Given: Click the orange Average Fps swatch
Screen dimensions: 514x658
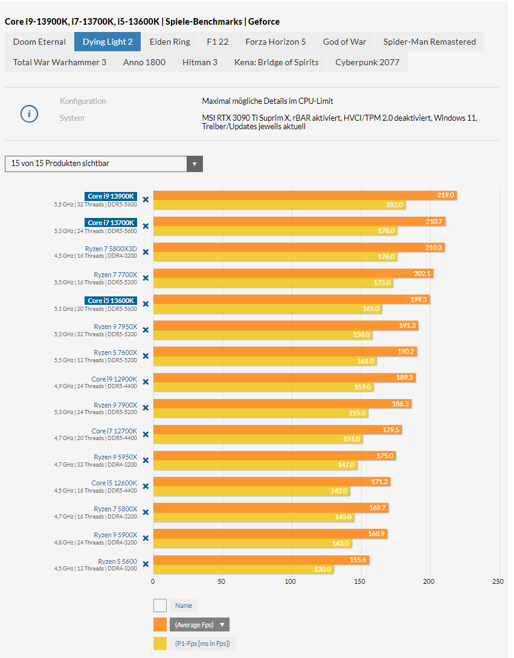Looking at the screenshot, I should [160, 624].
